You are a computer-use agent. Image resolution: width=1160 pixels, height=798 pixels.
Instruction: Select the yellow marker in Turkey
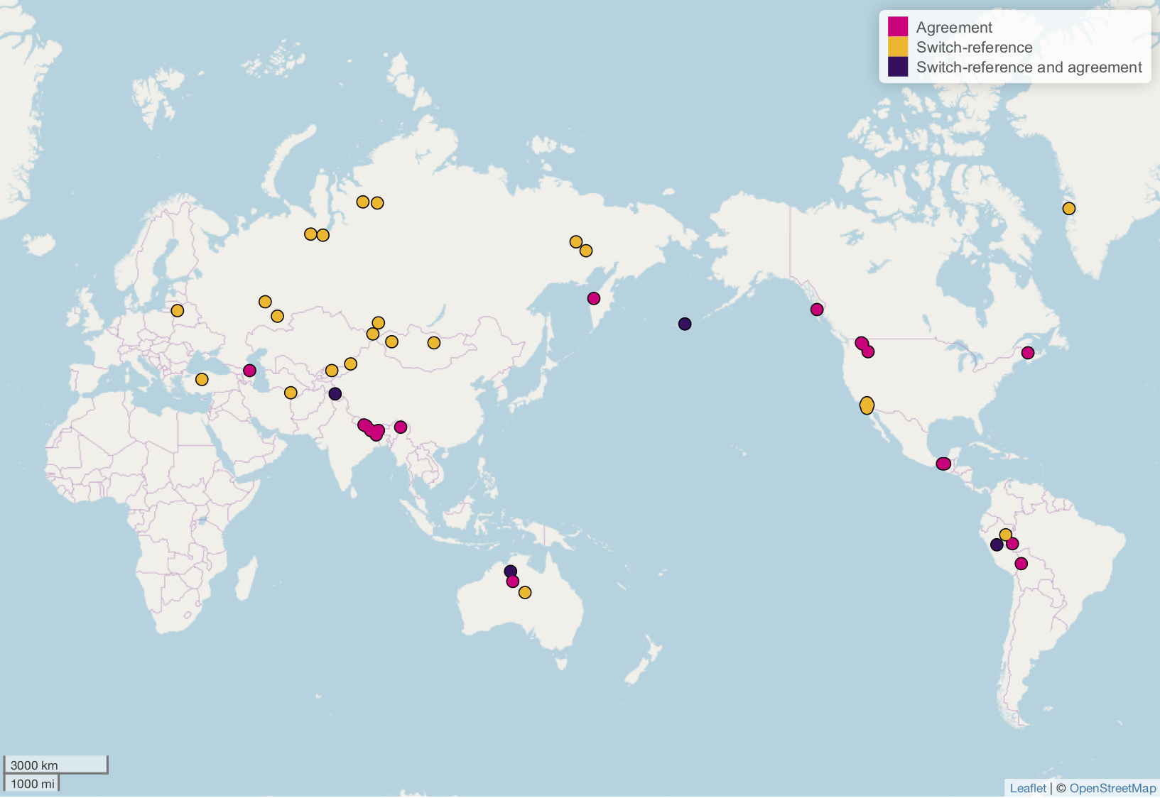click(202, 380)
